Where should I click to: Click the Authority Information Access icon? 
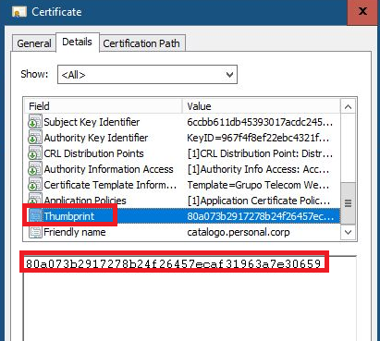point(35,169)
